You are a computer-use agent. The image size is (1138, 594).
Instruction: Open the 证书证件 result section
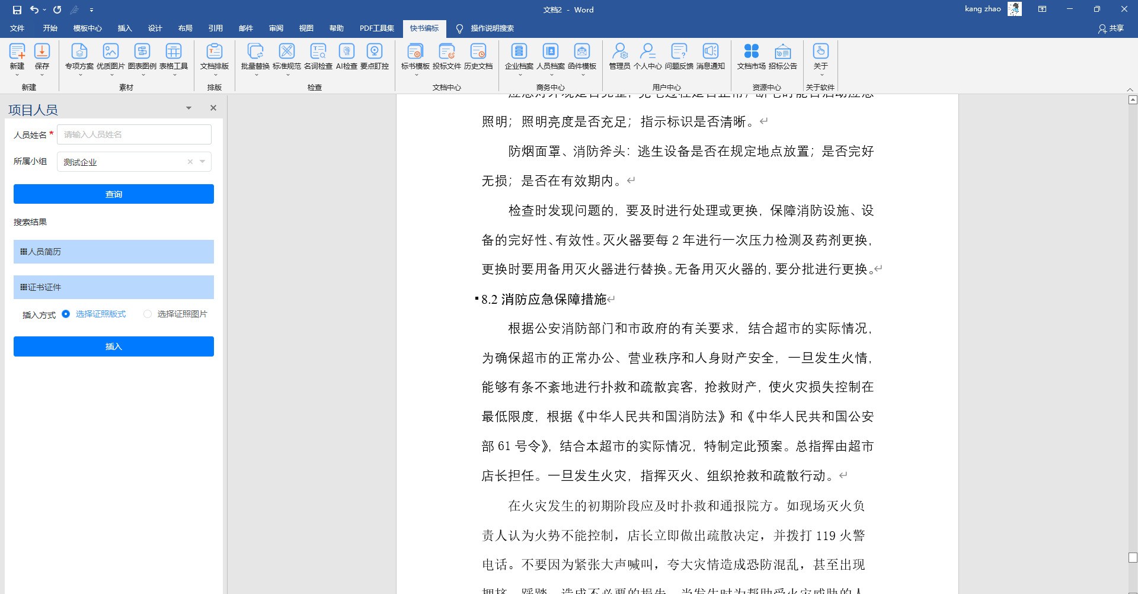click(x=114, y=287)
